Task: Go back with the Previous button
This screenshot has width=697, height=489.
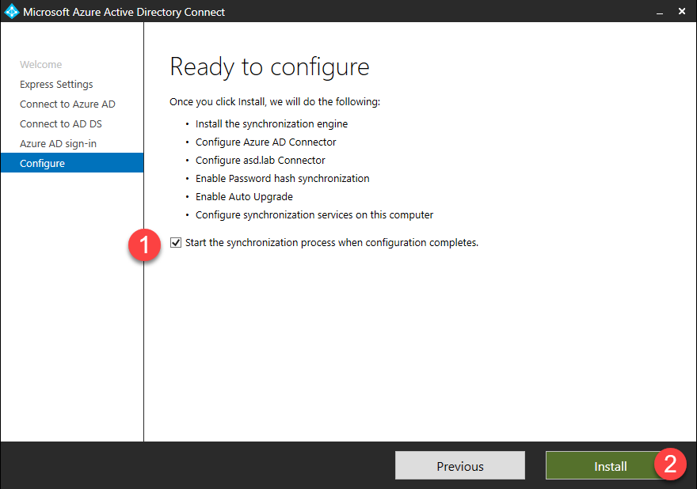Action: click(460, 466)
